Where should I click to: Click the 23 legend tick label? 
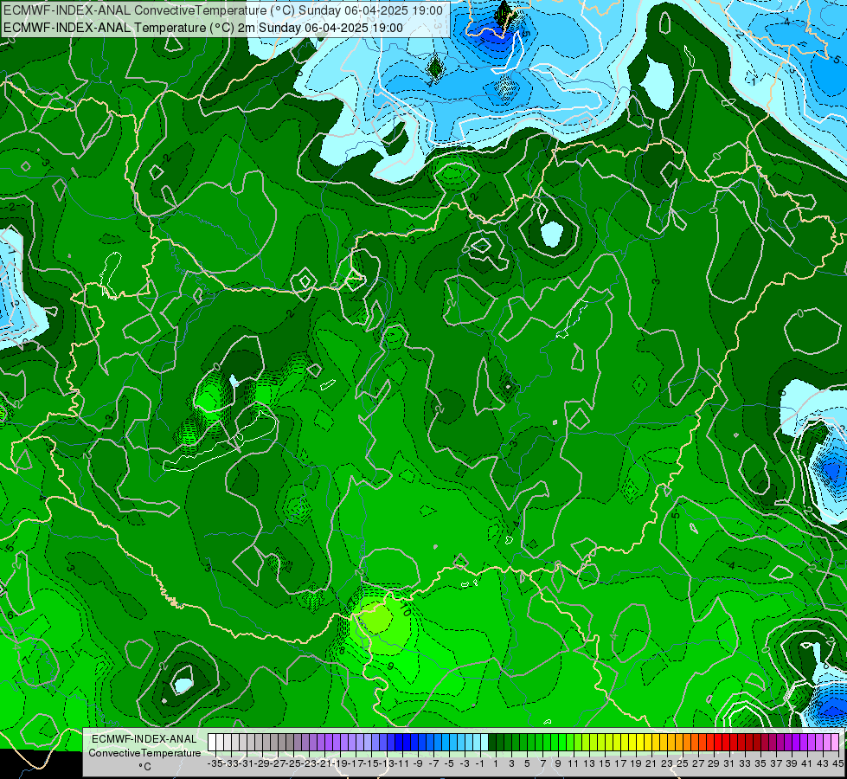coord(666,763)
